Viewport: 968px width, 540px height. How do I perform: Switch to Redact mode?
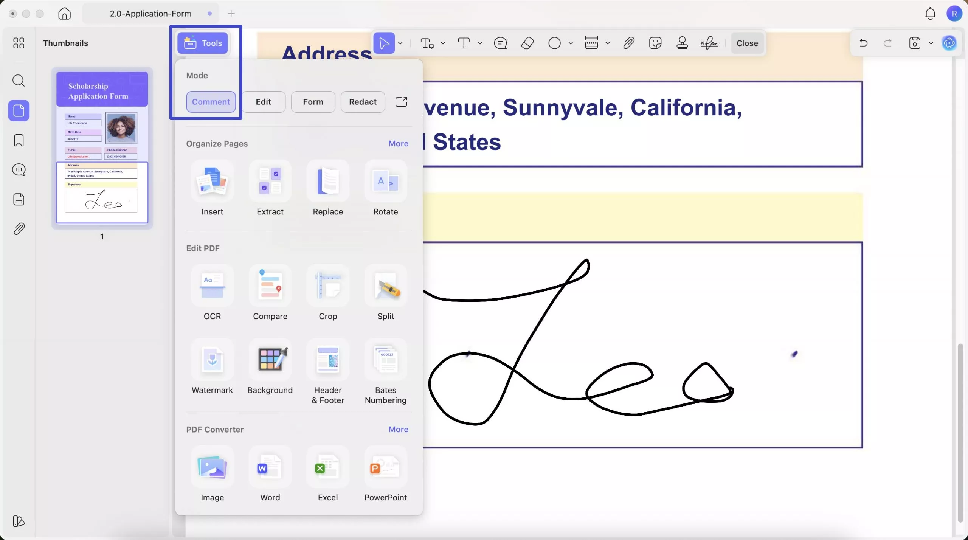pyautogui.click(x=363, y=102)
